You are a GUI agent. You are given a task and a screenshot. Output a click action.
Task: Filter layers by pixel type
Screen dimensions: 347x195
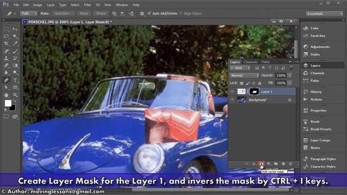[x=257, y=68]
